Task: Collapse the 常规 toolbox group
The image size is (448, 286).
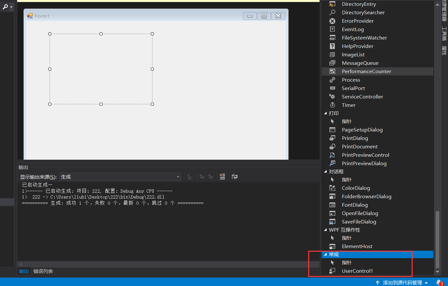Action: (x=325, y=255)
